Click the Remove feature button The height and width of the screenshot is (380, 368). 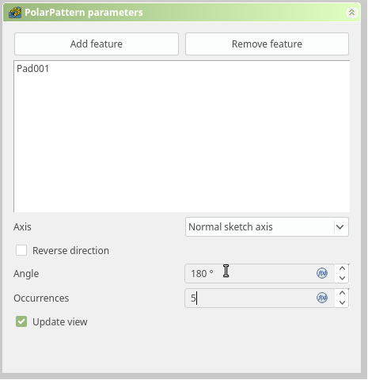267,44
